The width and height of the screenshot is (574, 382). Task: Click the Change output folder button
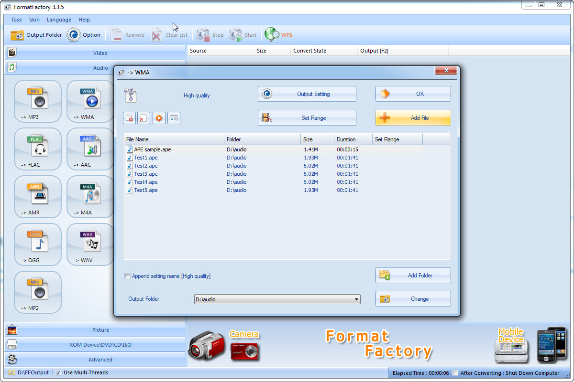pos(413,299)
